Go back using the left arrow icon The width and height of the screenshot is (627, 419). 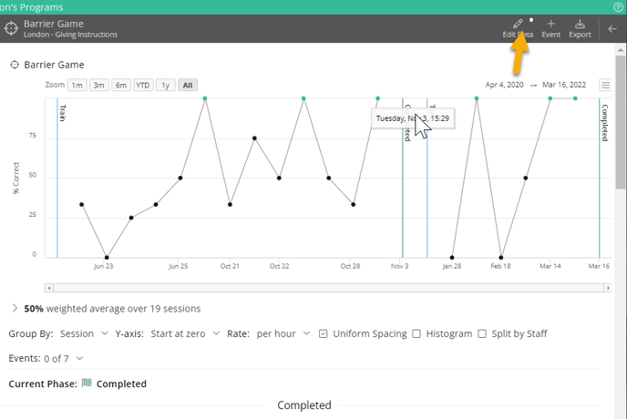coord(612,29)
